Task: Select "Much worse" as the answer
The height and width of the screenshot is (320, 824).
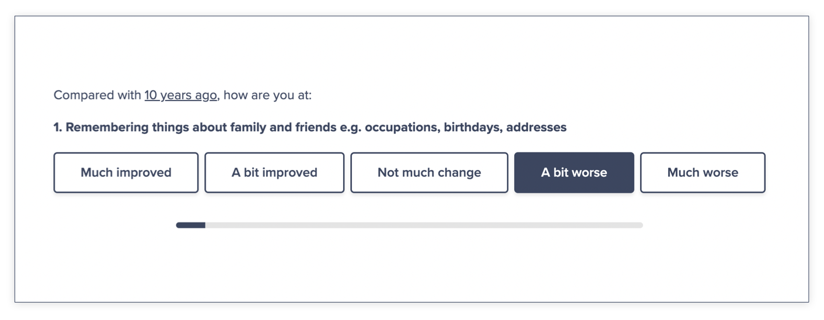Action: pyautogui.click(x=702, y=173)
